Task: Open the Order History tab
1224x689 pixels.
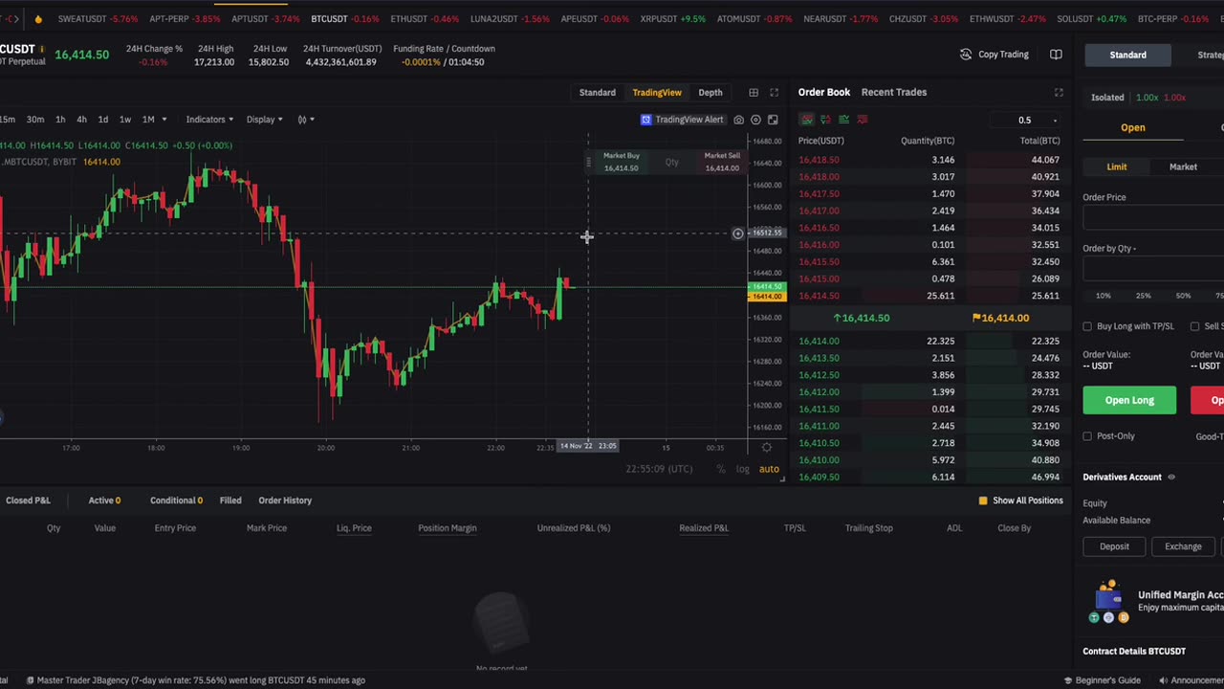Action: click(x=285, y=500)
